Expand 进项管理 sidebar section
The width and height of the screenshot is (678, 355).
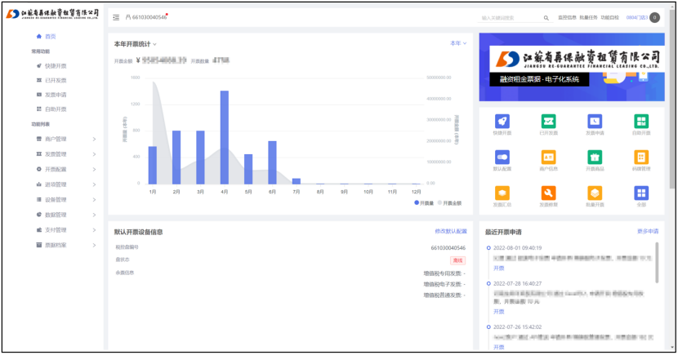tap(65, 184)
